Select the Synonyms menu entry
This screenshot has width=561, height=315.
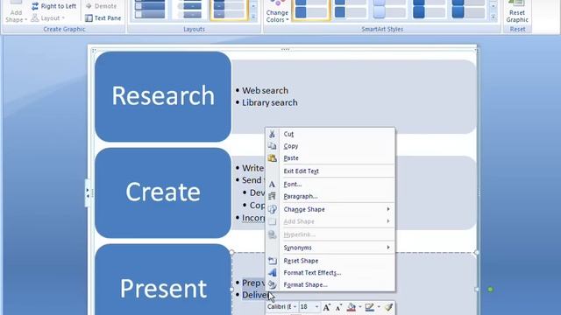(x=330, y=248)
